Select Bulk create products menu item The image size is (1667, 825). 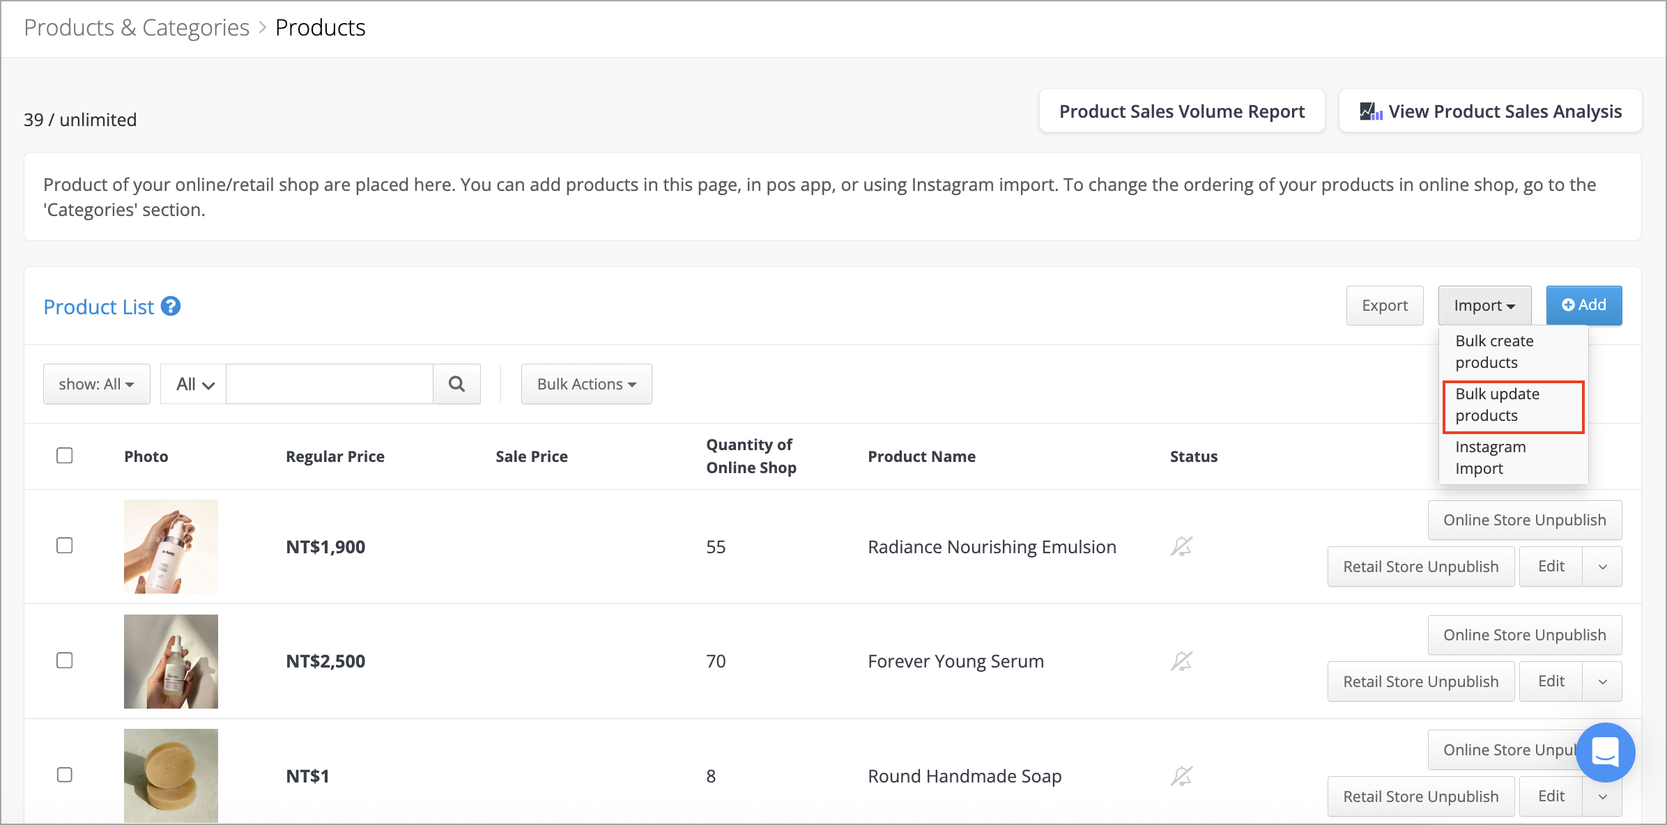[1513, 352]
